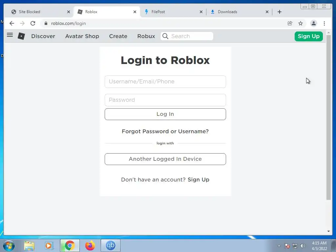Open the Robux page

point(146,36)
